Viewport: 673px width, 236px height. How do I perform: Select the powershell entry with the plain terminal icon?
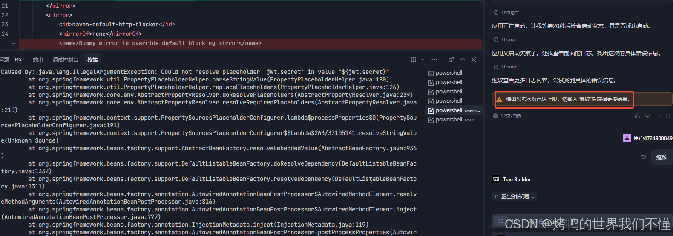(x=454, y=73)
